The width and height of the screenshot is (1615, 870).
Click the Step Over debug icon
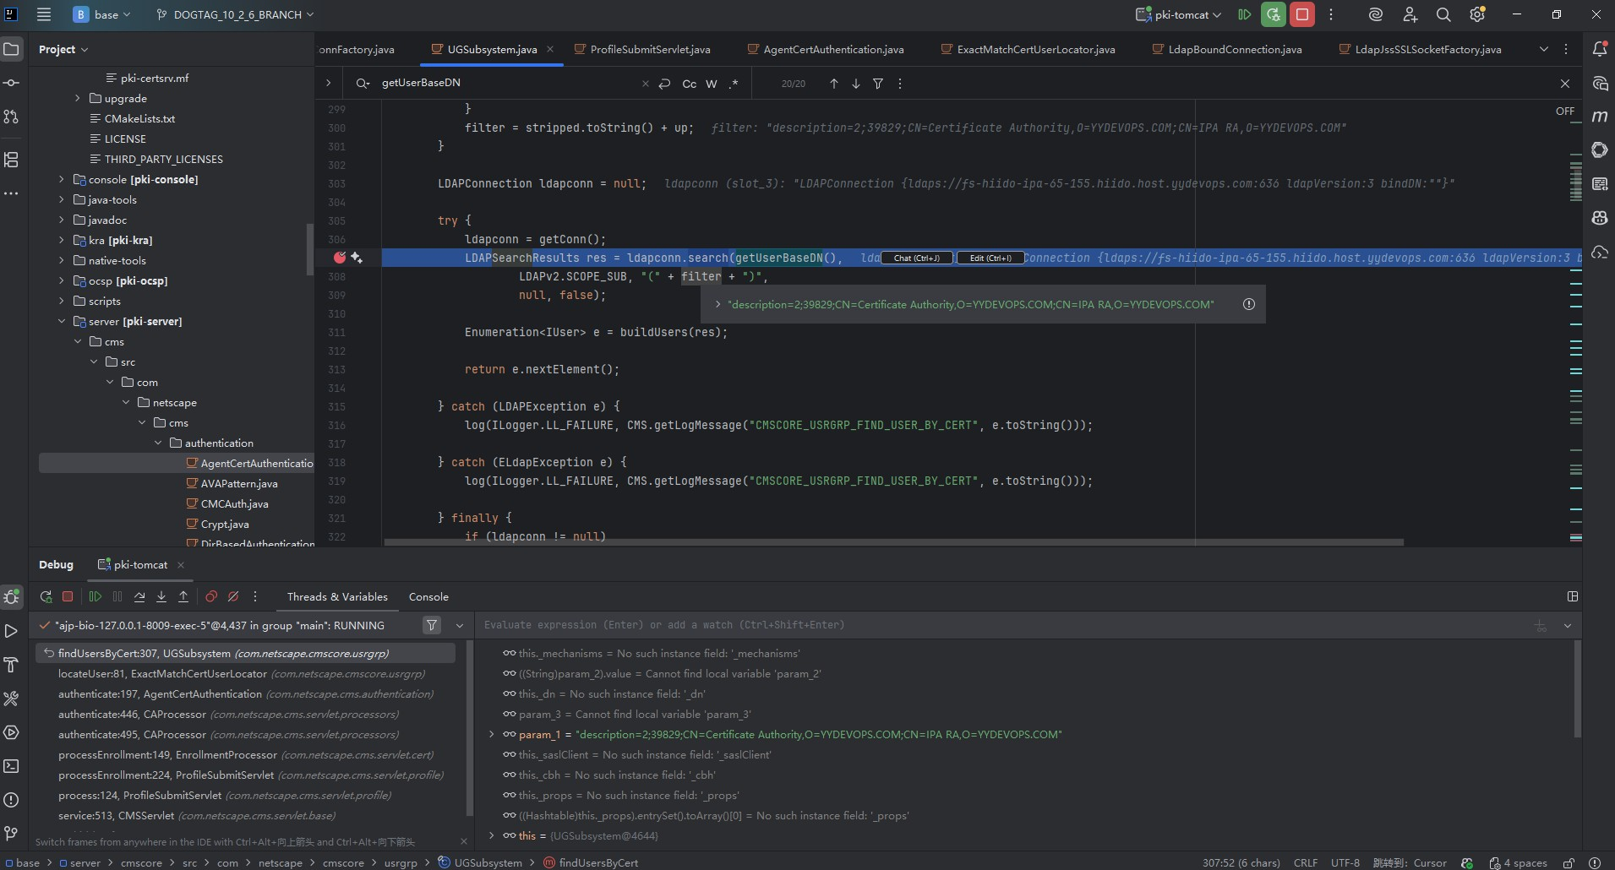click(x=139, y=596)
